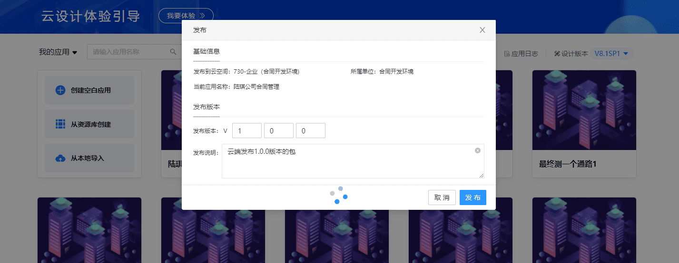679x263 pixels.
Task: Edit the major version field showing 1
Action: (247, 131)
